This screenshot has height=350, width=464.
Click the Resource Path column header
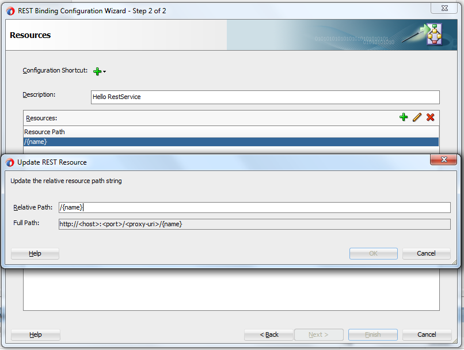231,132
